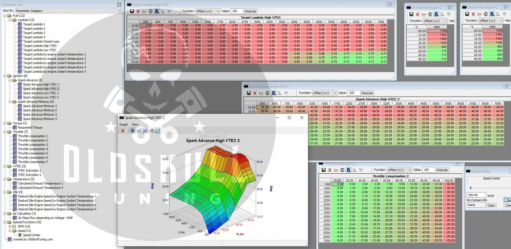Select Requested Torque in parameter tree
511x249 pixels.
(30, 127)
